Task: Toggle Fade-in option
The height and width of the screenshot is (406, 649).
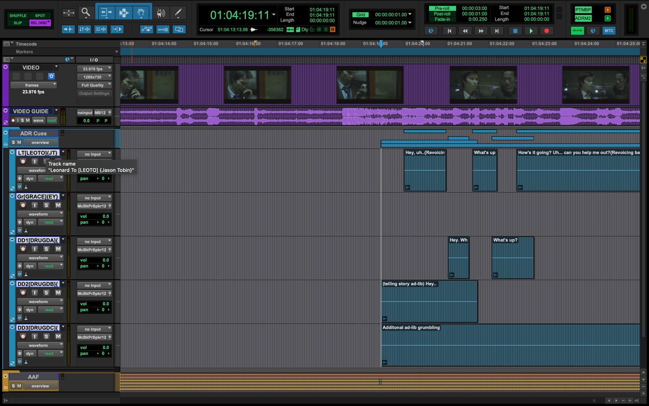Action: pyautogui.click(x=442, y=19)
